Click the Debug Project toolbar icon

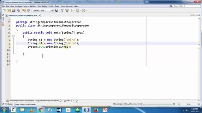point(77,10)
